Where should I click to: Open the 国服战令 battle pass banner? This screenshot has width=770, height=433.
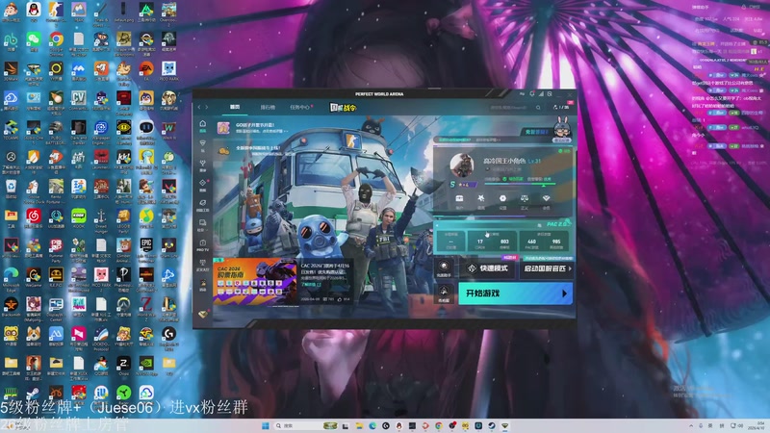click(x=344, y=108)
